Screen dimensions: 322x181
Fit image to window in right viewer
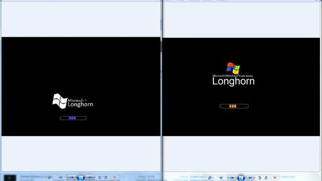click(x=221, y=177)
